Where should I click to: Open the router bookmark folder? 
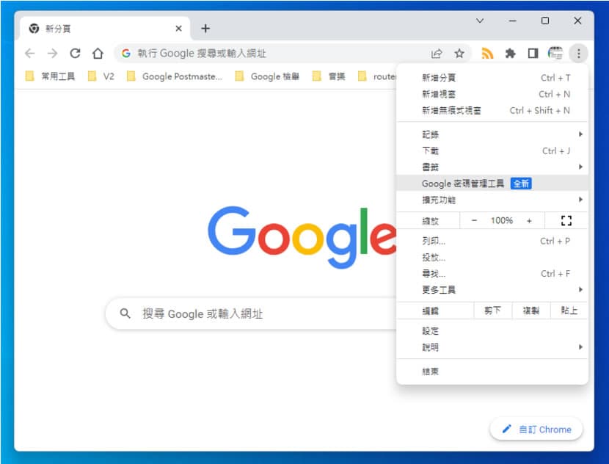click(376, 76)
